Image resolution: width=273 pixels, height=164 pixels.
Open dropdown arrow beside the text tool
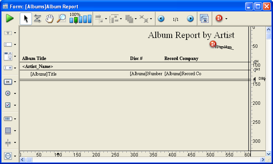(x=15, y=33)
